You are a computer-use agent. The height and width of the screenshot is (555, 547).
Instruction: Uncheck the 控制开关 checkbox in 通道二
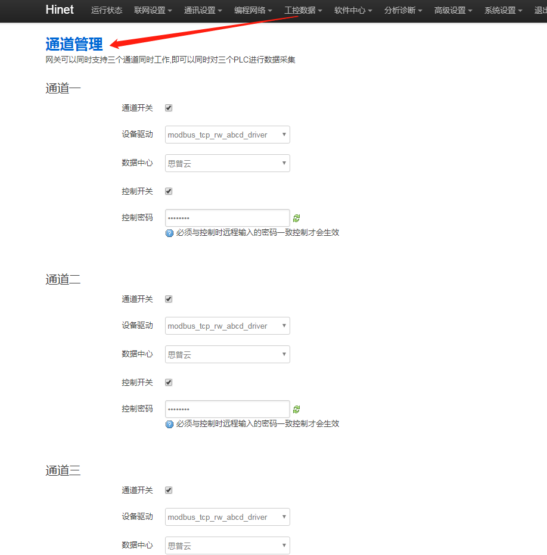[169, 383]
